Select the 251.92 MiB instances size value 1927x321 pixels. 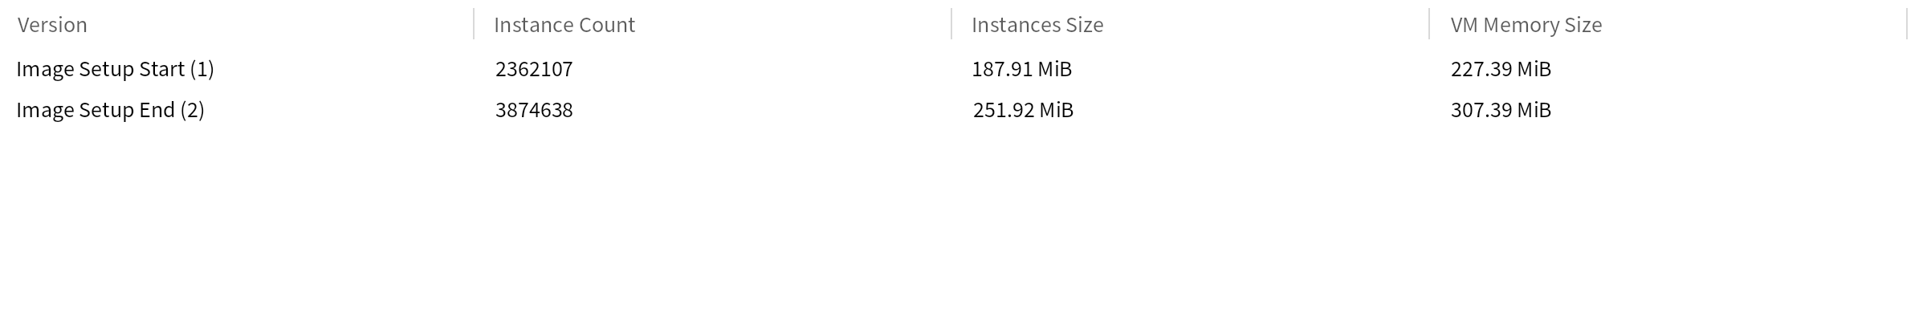click(1023, 110)
